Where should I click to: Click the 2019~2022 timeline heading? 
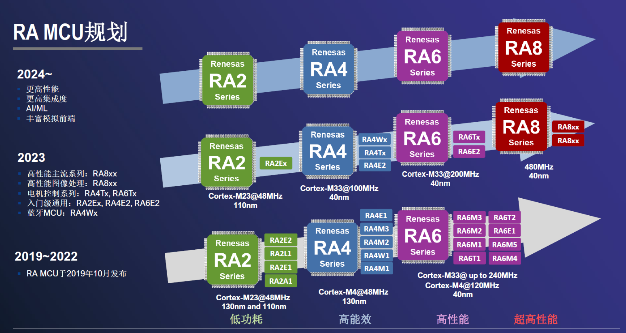(46, 256)
